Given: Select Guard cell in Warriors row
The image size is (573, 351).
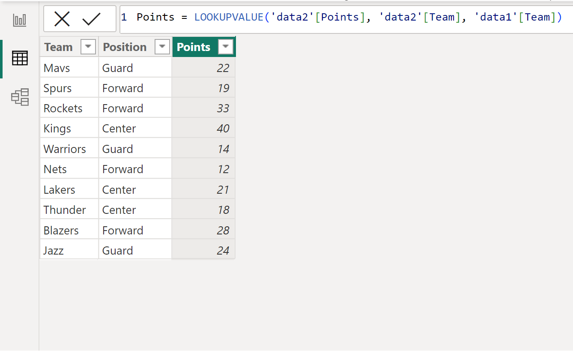Looking at the screenshot, I should (x=135, y=149).
